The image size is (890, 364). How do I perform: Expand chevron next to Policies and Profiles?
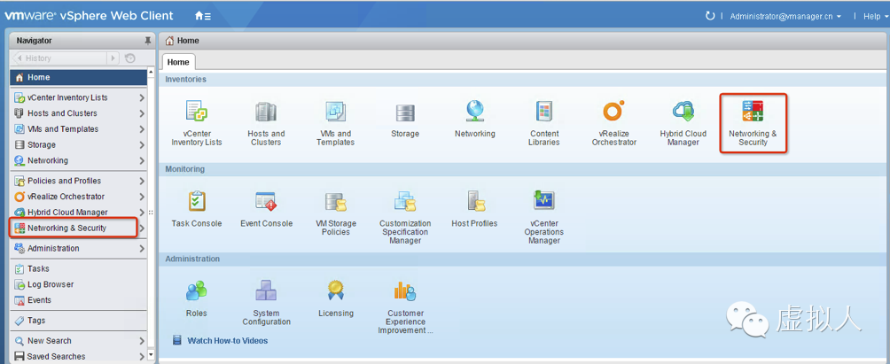click(x=142, y=182)
